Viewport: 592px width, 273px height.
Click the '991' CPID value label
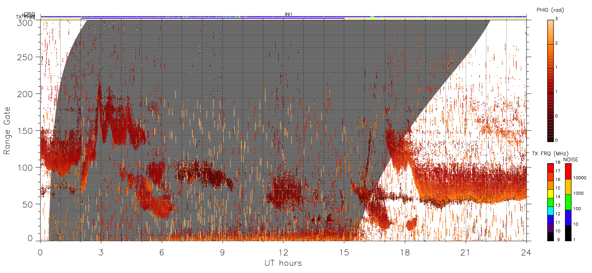pos(288,14)
